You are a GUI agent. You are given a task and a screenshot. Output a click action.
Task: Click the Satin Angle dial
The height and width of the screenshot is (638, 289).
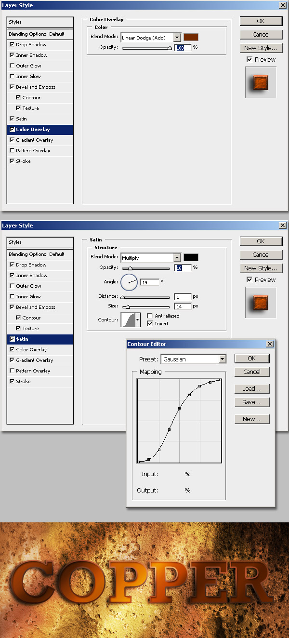(129, 282)
